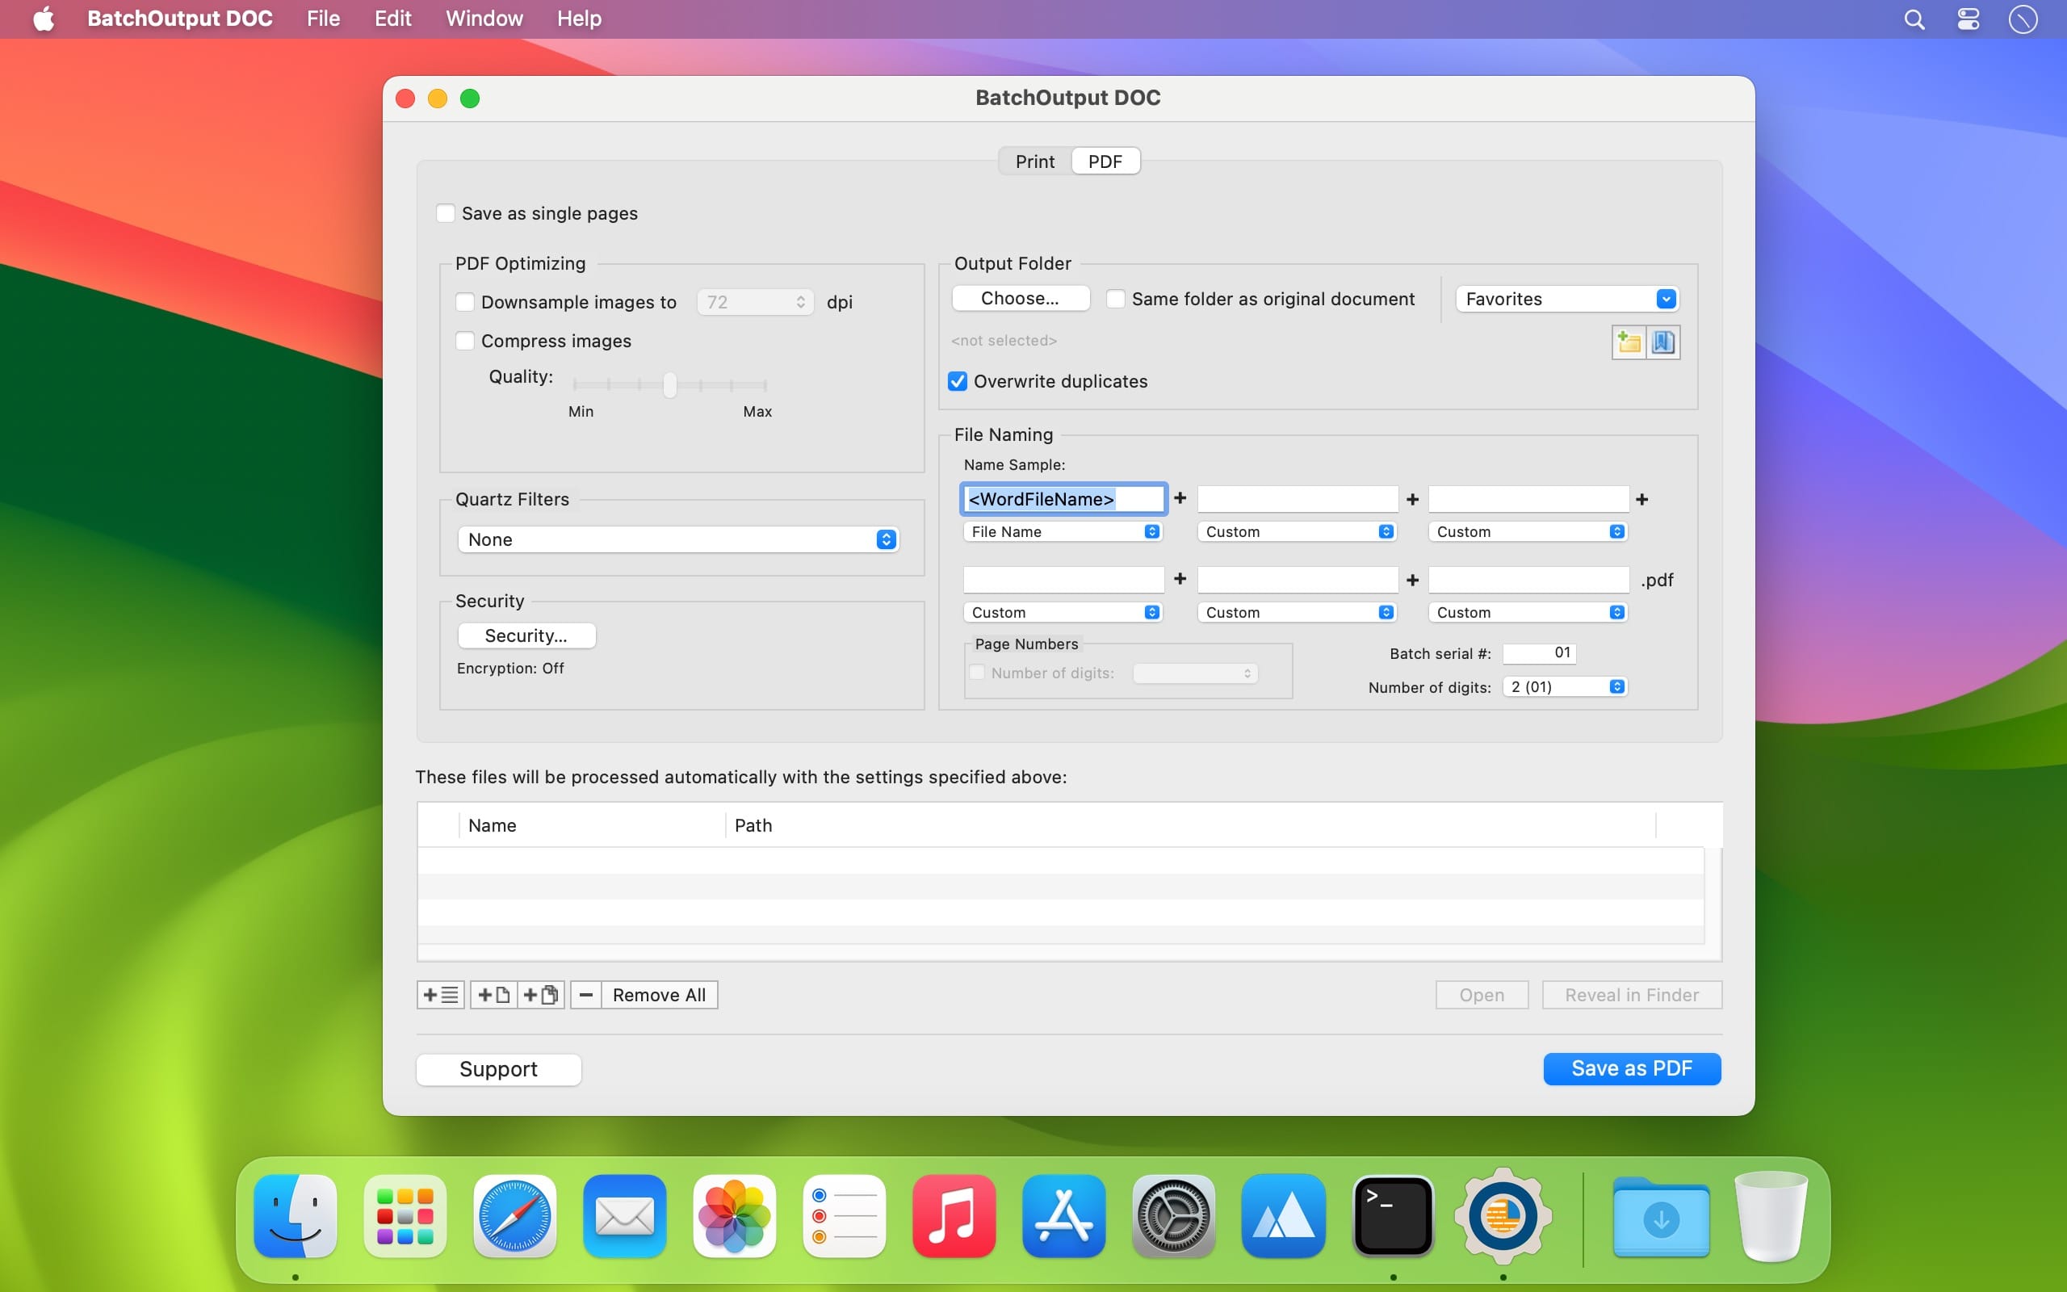Click the Quality slider thumb

click(670, 384)
